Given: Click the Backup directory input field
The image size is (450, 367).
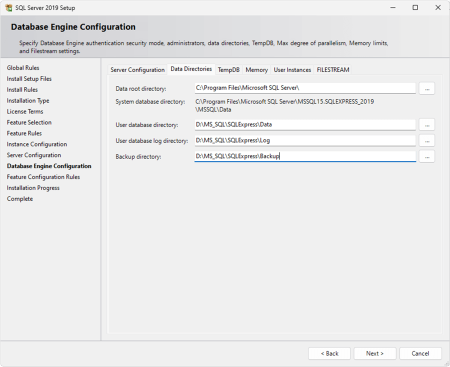Looking at the screenshot, I should point(305,156).
